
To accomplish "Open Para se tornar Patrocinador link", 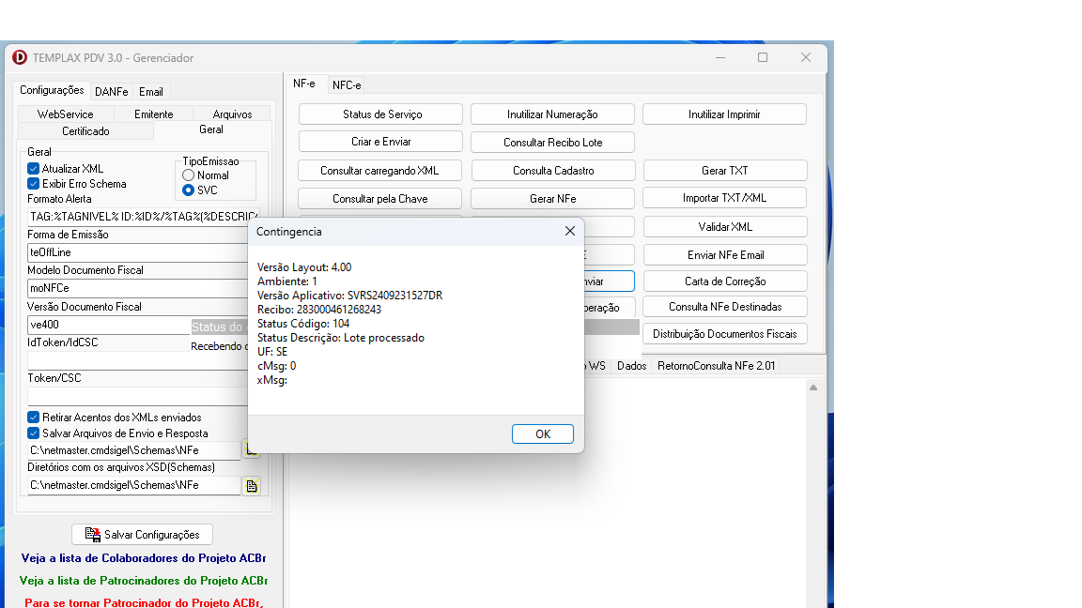I will [x=144, y=601].
